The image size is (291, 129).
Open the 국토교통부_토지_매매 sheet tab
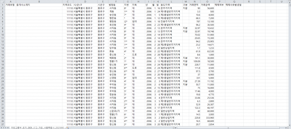(x=38, y=128)
